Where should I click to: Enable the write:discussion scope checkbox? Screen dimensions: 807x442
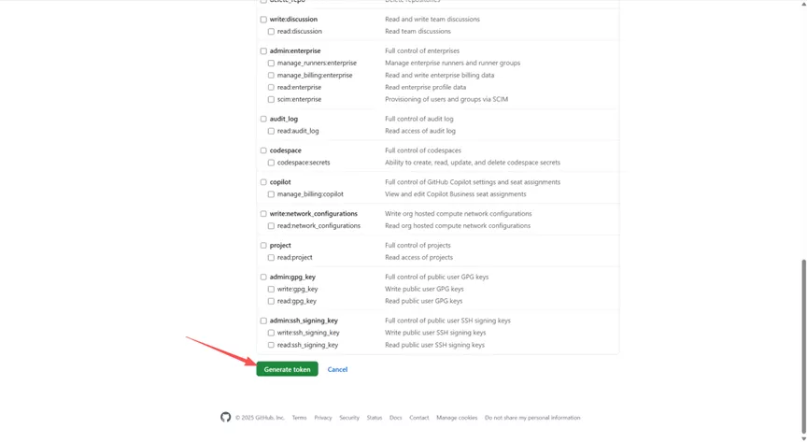(263, 20)
